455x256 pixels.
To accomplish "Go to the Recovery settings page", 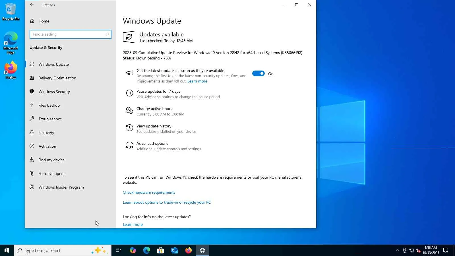I will pyautogui.click(x=46, y=133).
